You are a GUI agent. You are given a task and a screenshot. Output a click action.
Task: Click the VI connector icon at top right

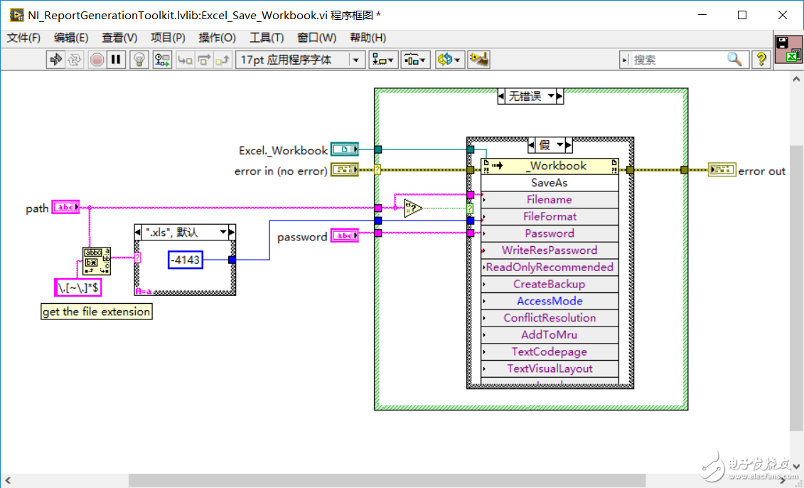coord(788,49)
